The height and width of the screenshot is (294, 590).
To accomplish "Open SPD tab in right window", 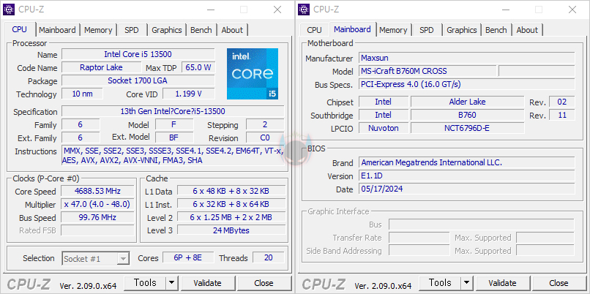I will click(x=426, y=30).
